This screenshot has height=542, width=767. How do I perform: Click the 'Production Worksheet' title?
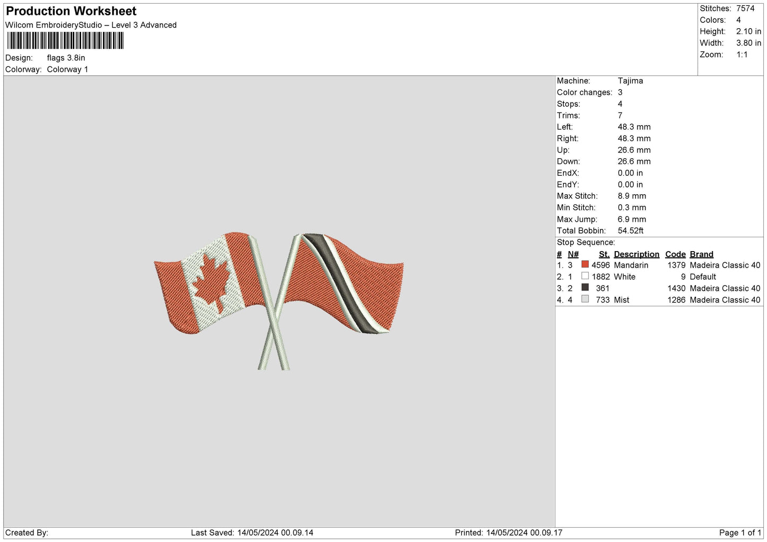click(71, 11)
